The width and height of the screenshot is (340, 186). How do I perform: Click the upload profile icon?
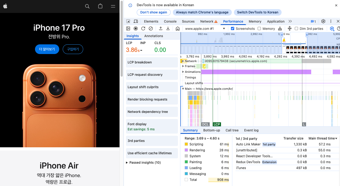coord(161,28)
